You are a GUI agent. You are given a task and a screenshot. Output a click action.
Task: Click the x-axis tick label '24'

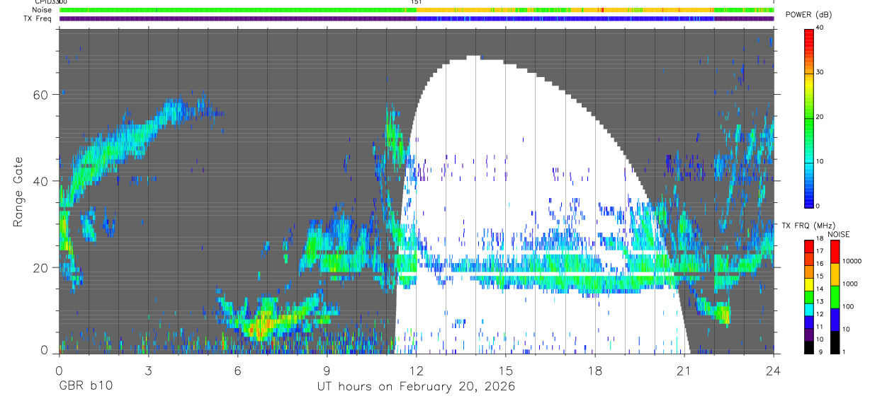coord(774,370)
